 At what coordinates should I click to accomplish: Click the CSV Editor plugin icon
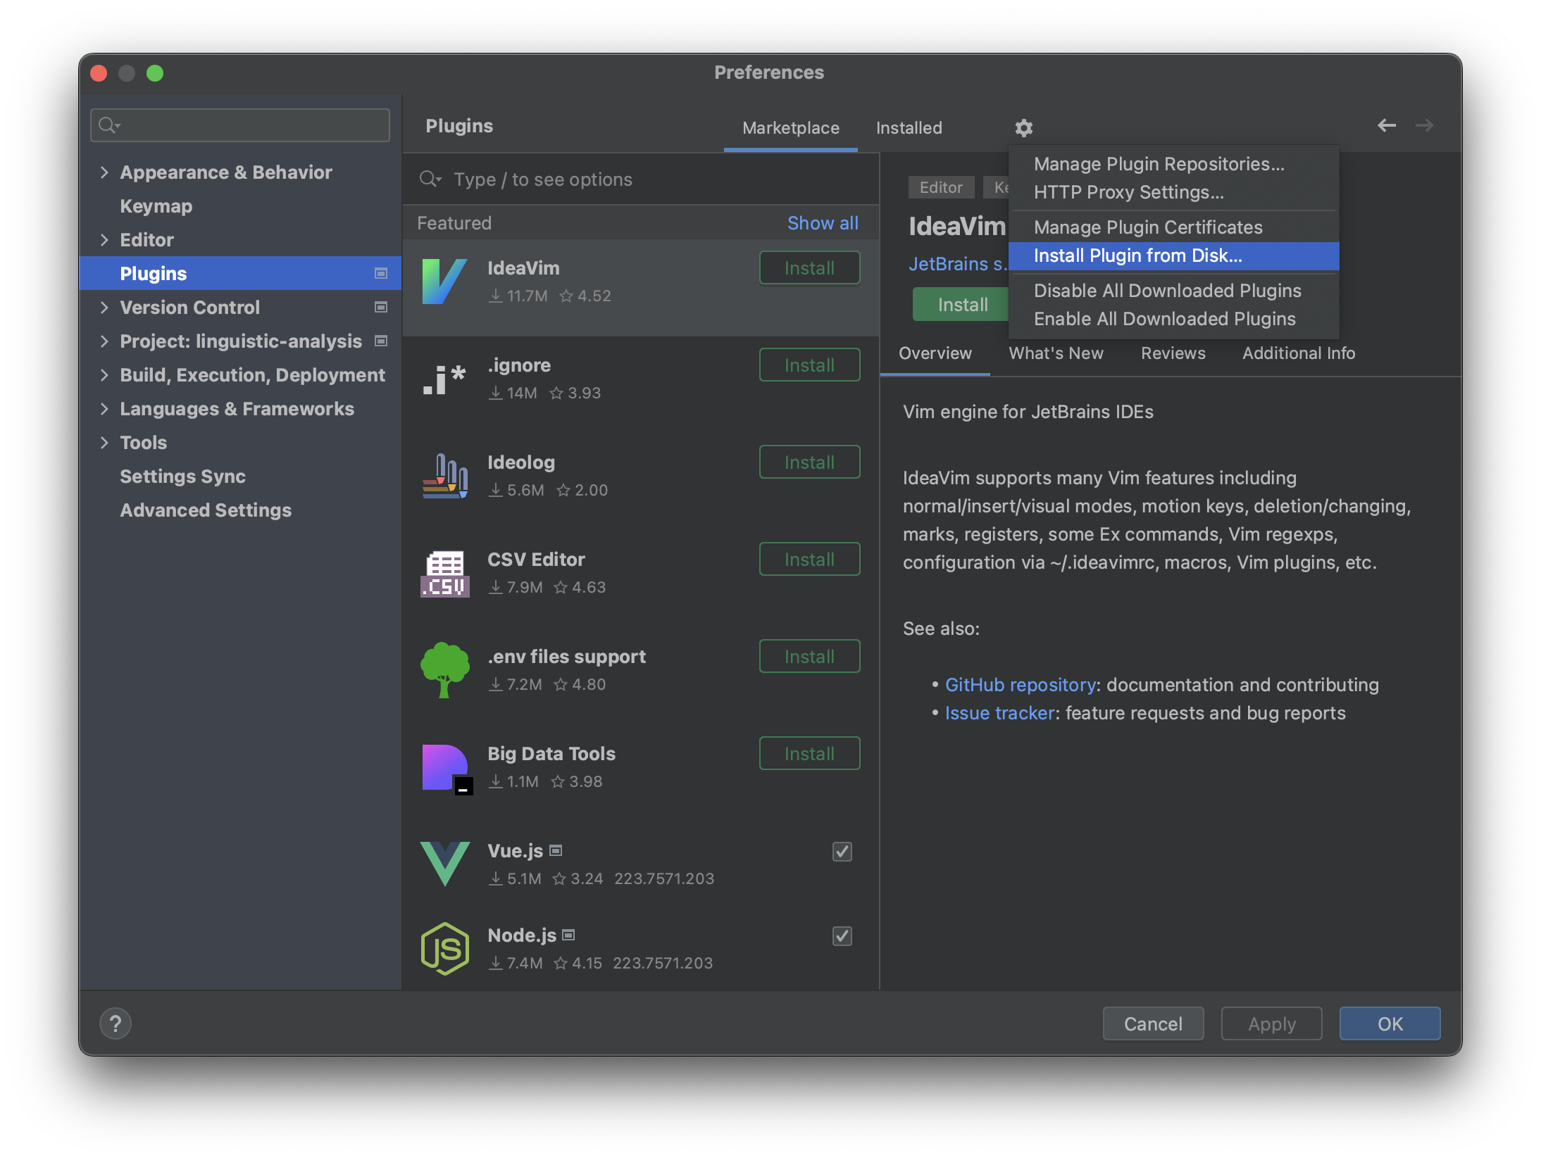[444, 572]
